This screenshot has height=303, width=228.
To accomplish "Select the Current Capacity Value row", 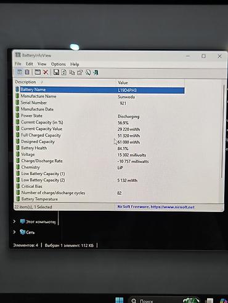I will (100, 129).
